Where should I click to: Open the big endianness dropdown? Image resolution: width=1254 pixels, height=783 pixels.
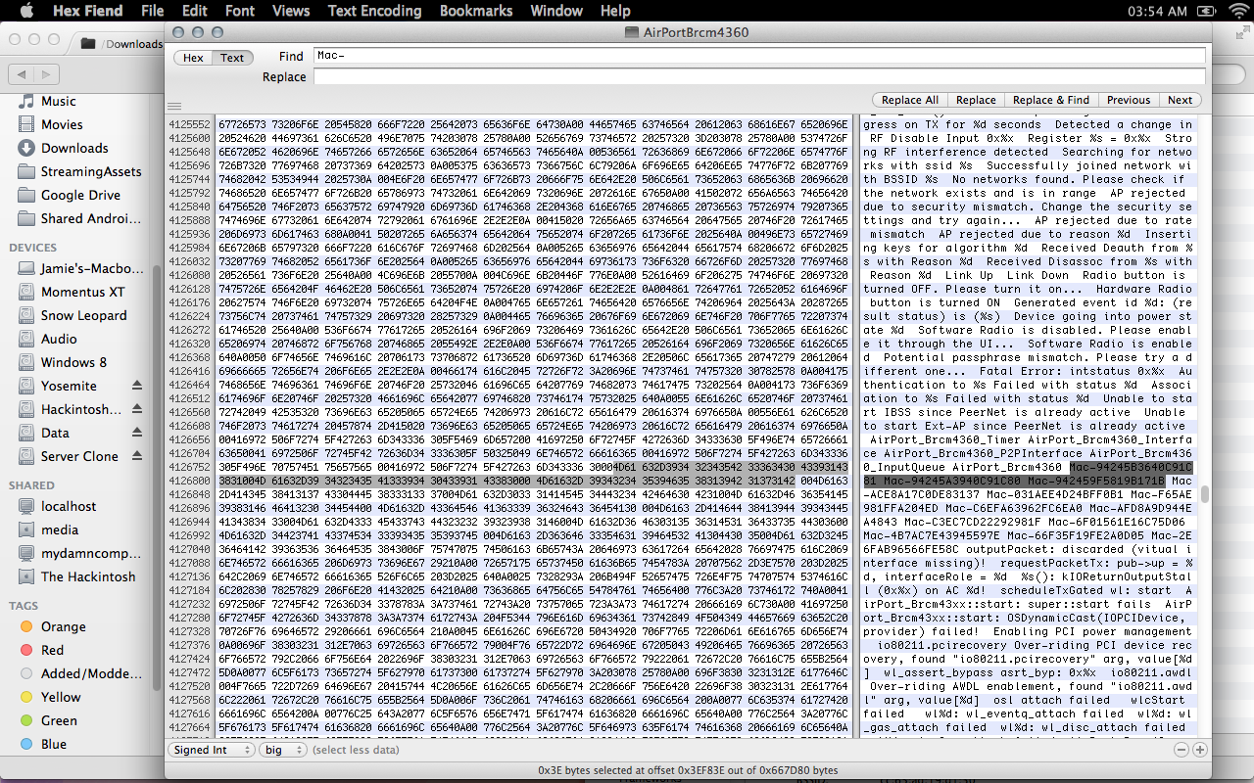click(283, 750)
